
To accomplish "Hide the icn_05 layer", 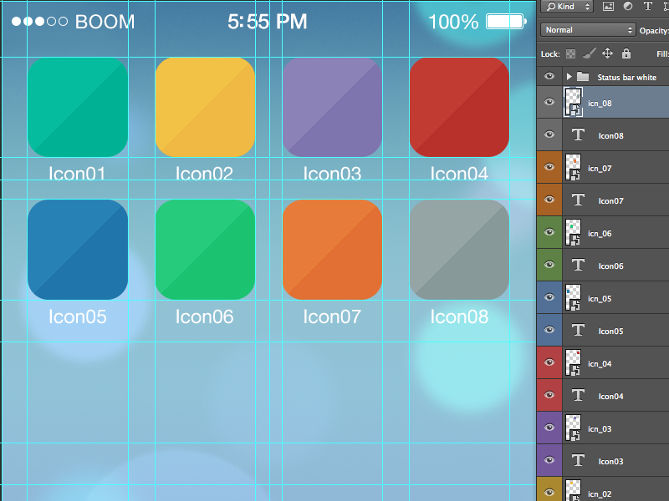I will point(549,297).
